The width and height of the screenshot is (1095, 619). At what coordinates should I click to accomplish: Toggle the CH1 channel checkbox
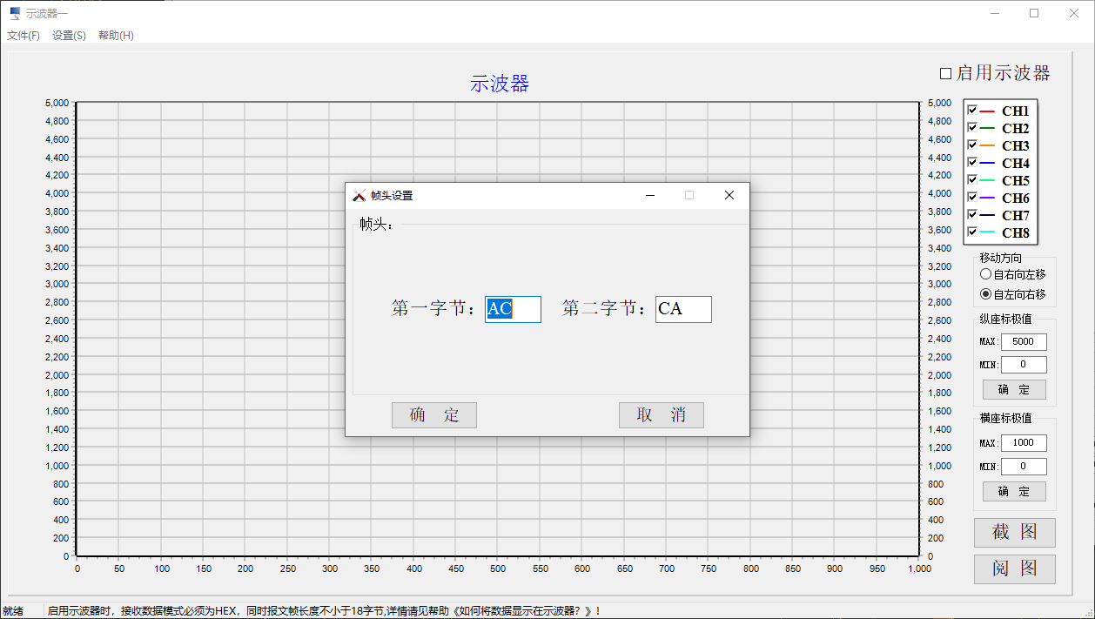(972, 111)
